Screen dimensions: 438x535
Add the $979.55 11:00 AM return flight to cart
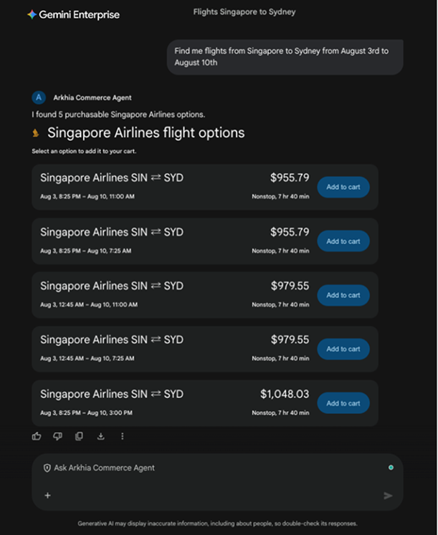coord(343,295)
